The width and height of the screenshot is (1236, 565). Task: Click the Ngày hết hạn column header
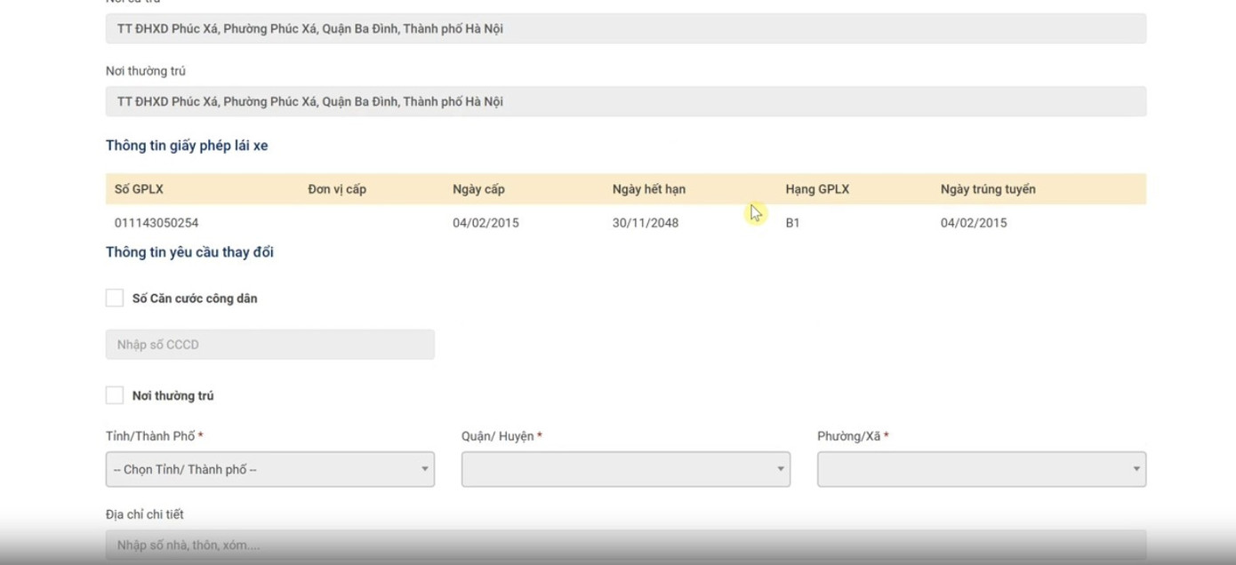coord(648,189)
